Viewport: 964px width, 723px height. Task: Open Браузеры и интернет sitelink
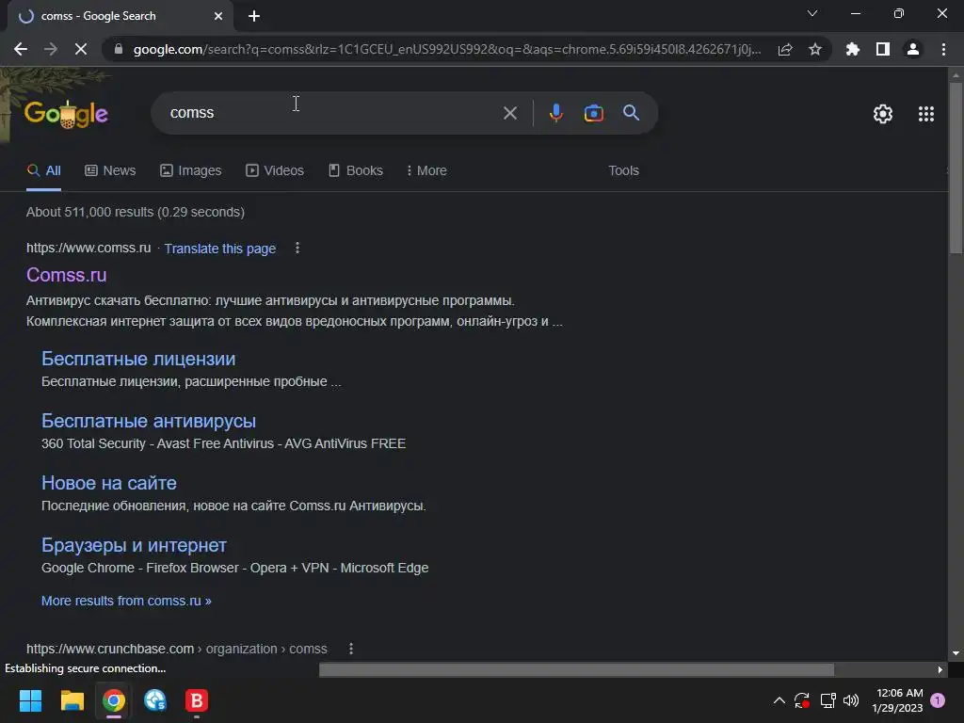point(134,545)
